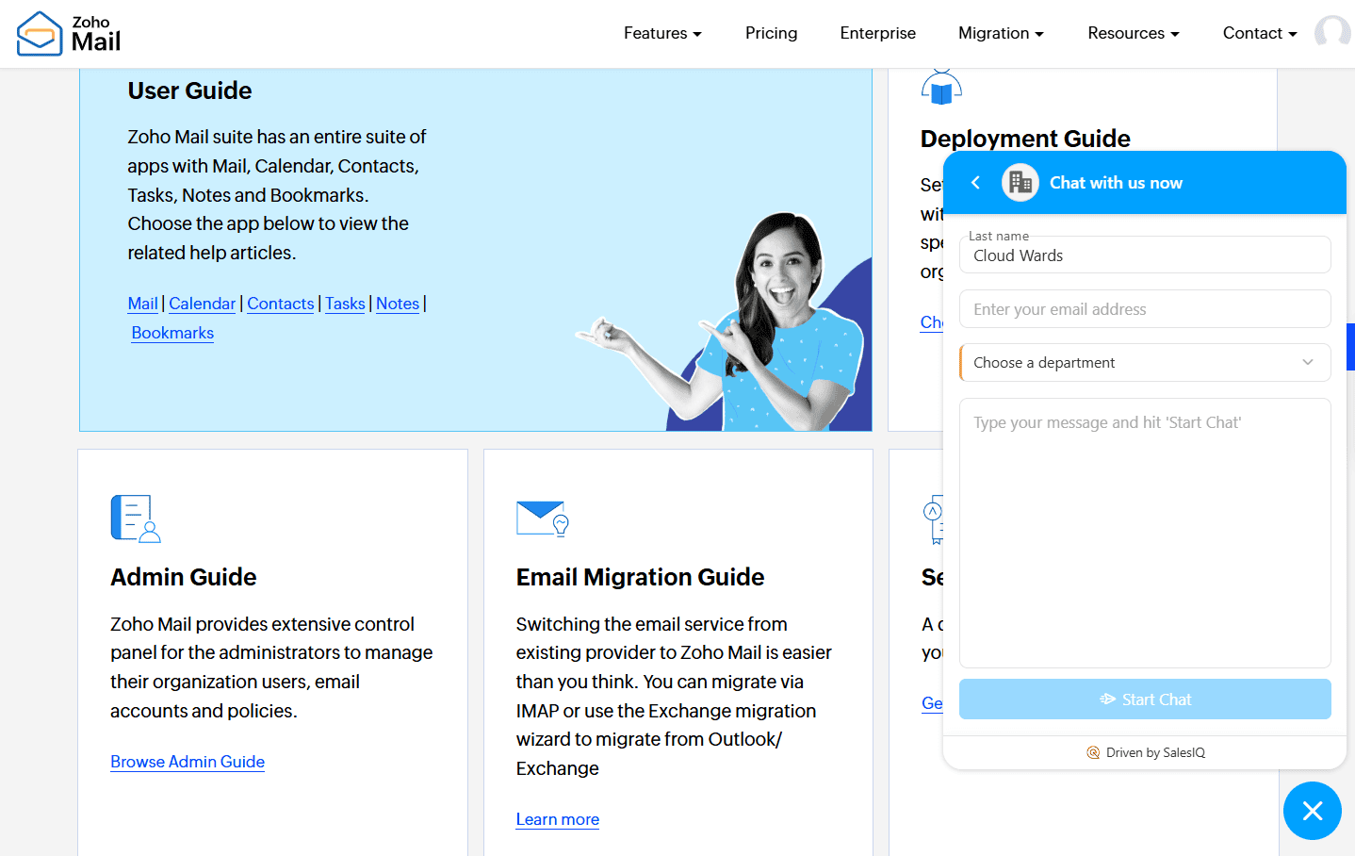Expand the Features dropdown menu
1355x856 pixels.
(x=662, y=33)
